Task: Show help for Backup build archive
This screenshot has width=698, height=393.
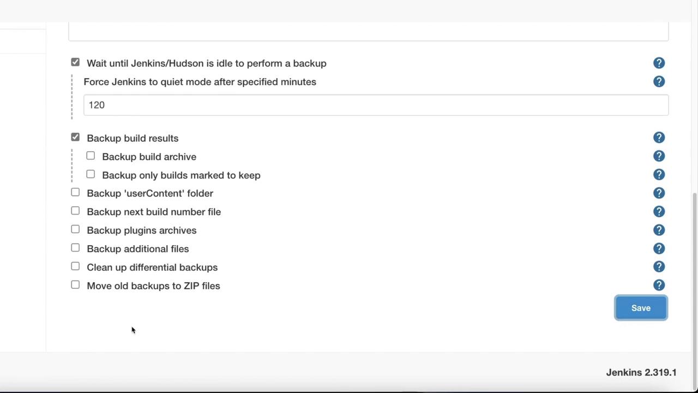Action: click(659, 156)
